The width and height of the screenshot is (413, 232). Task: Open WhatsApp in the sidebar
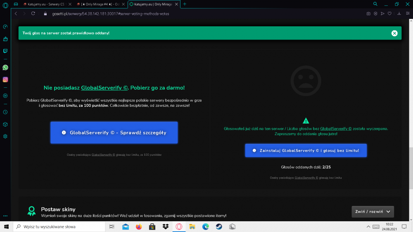[x=5, y=68]
